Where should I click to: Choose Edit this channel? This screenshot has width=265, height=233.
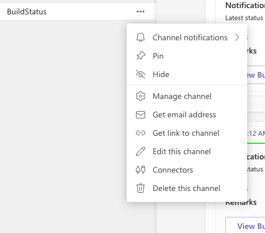187,151
